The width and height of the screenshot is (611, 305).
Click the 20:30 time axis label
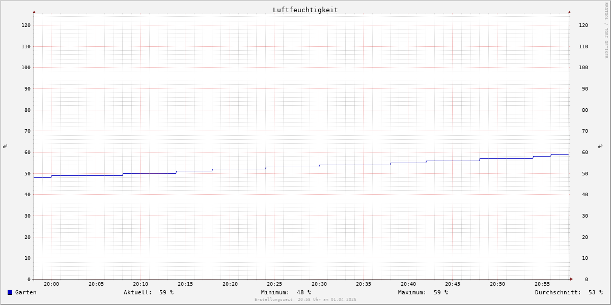click(319, 284)
